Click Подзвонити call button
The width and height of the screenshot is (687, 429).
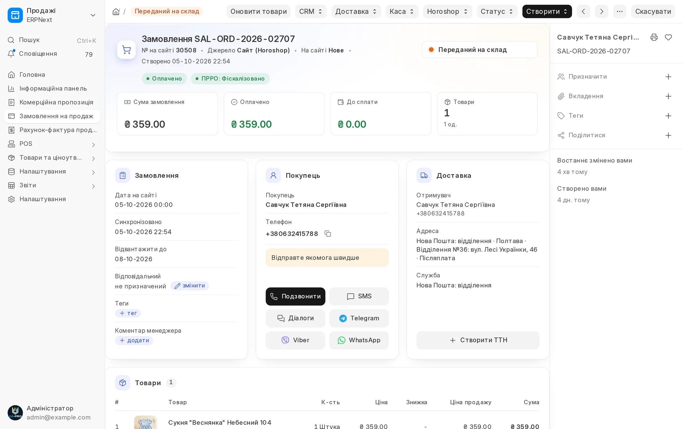pyautogui.click(x=295, y=296)
